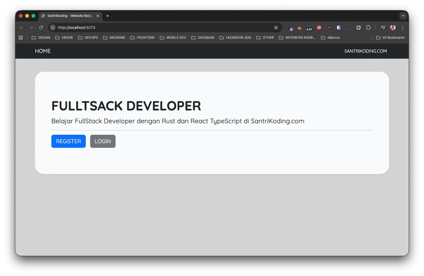Open the SANTRIKODING.COM navbar link
Image resolution: width=424 pixels, height=276 pixels.
coord(366,51)
